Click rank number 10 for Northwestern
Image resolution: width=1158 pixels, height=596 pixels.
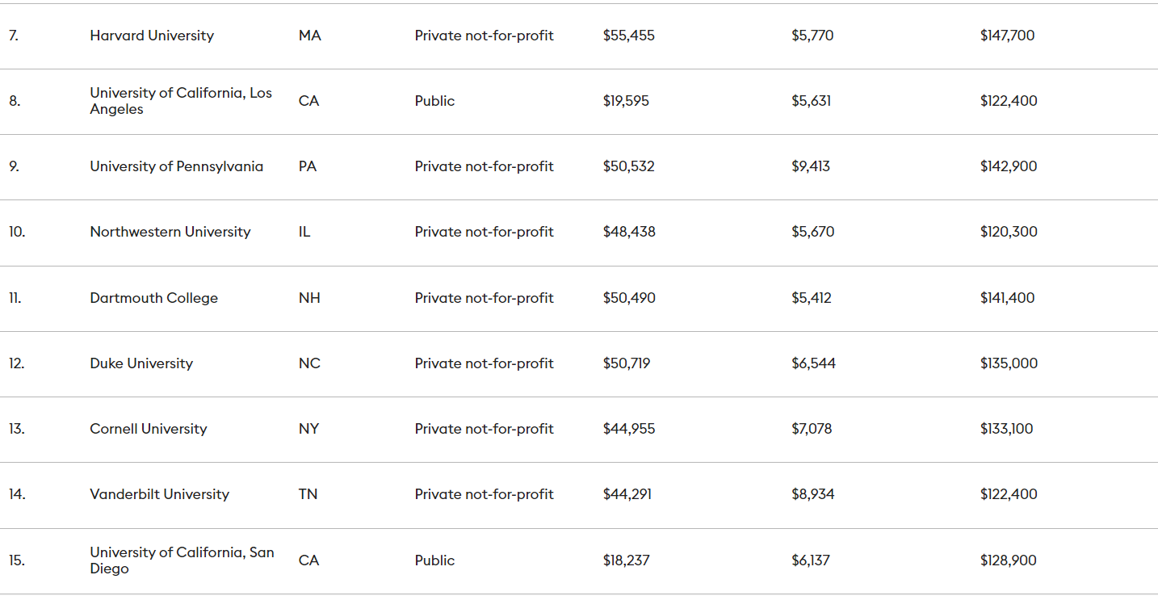[x=17, y=232]
